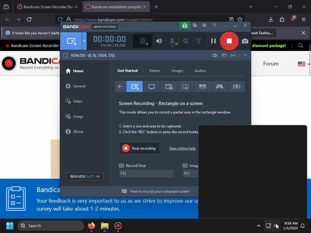This screenshot has height=233, width=311.
Task: Open Firefox extensions puzzle icon
Action: click(282, 19)
